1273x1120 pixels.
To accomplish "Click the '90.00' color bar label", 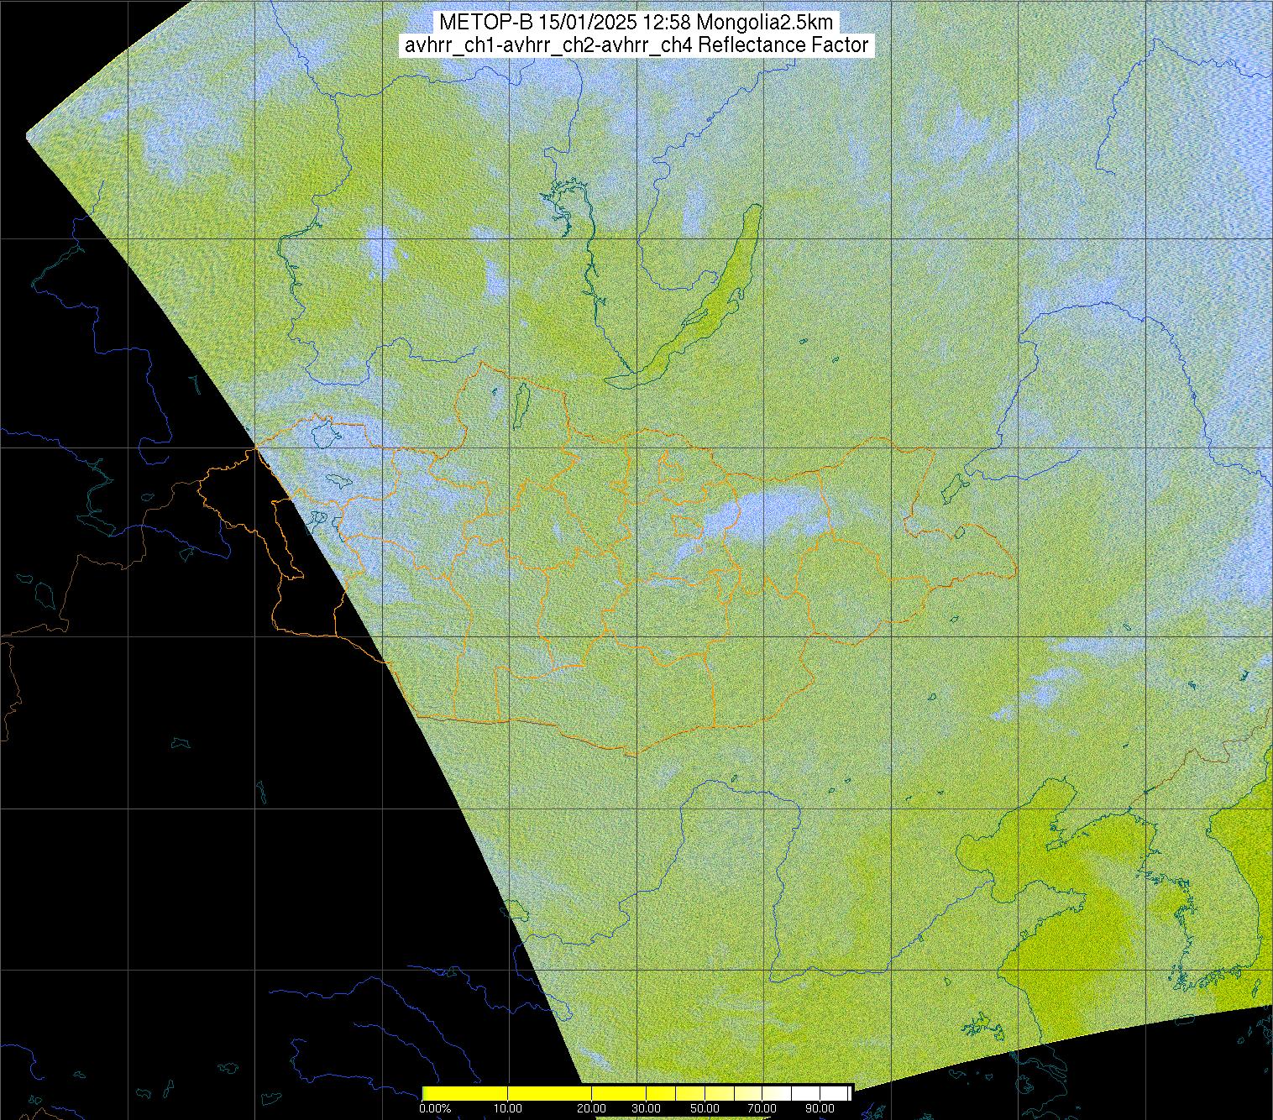I will (820, 1108).
